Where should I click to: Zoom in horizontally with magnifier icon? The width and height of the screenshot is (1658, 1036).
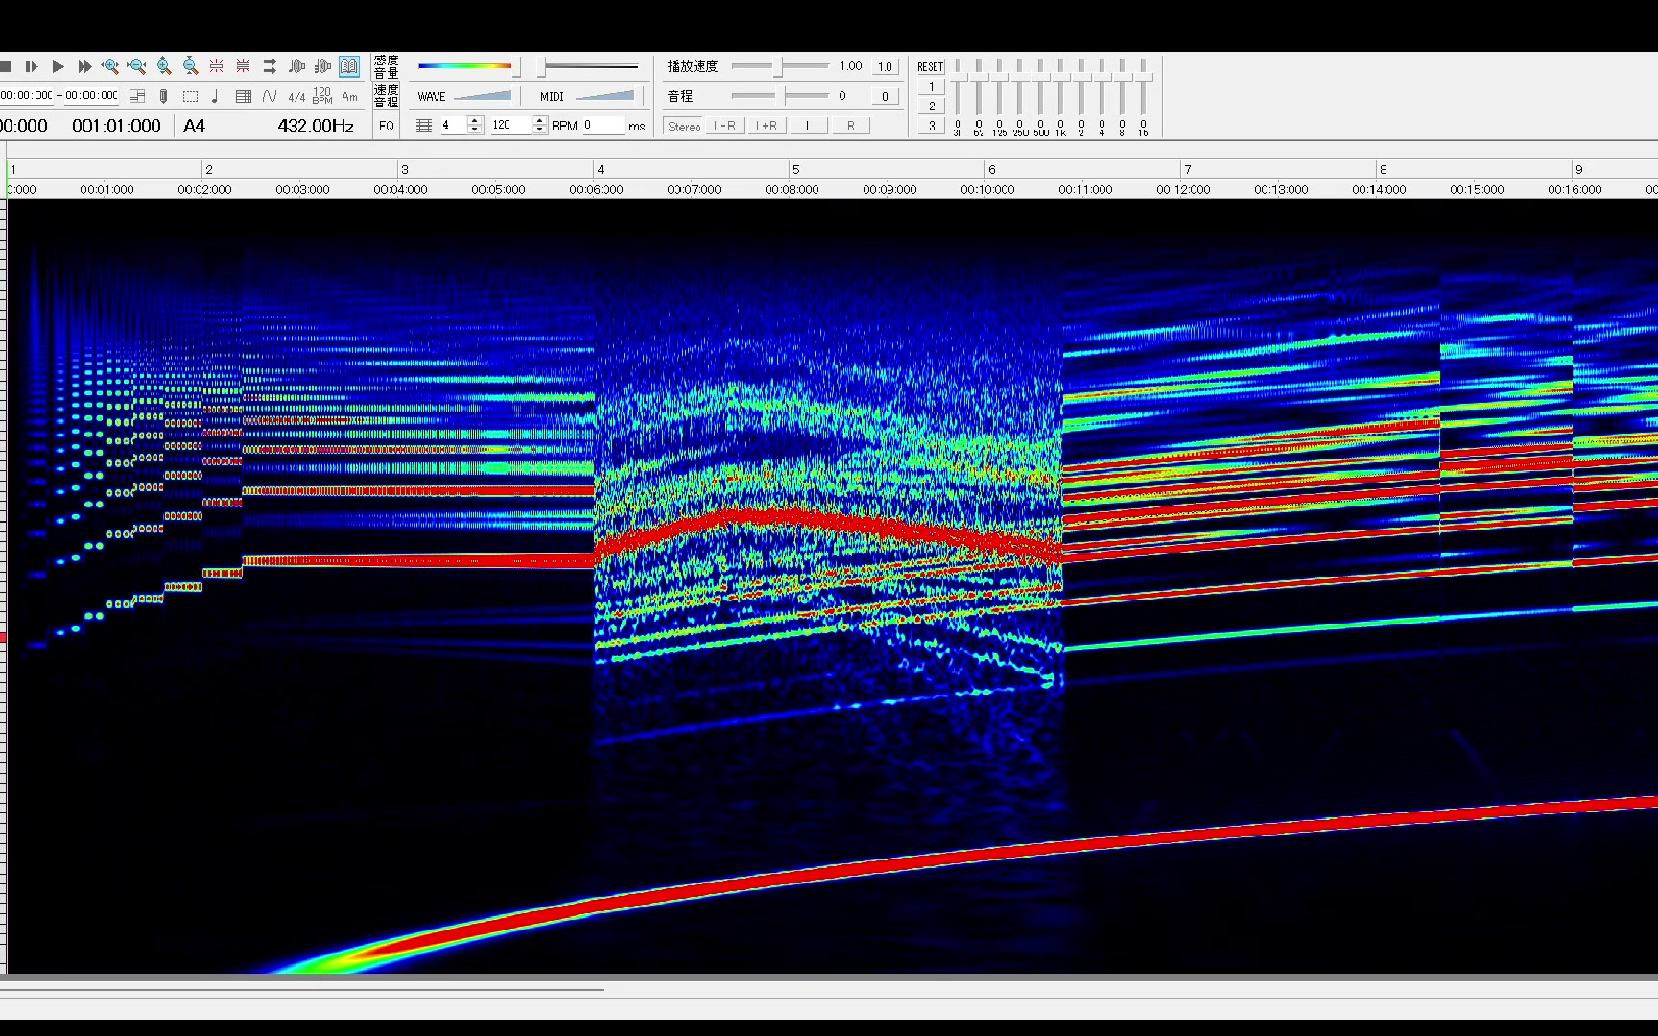click(110, 66)
